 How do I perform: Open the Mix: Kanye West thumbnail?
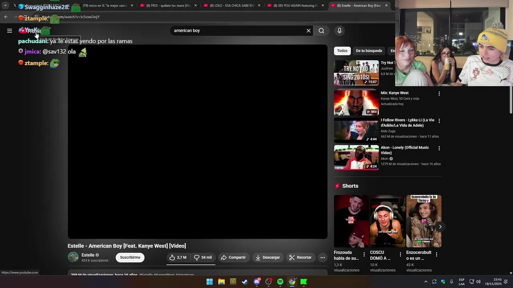pos(356,103)
